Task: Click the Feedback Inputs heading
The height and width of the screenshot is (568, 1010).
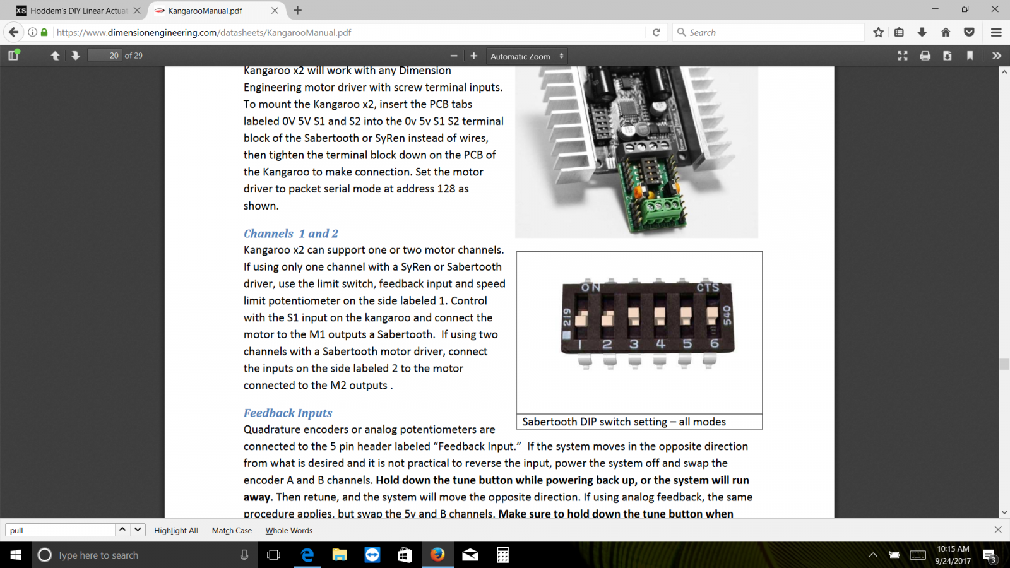Action: pos(288,413)
